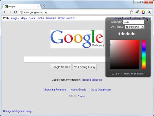Click Change background image link
Viewport: 154px width, 116px height.
[x=18, y=111]
